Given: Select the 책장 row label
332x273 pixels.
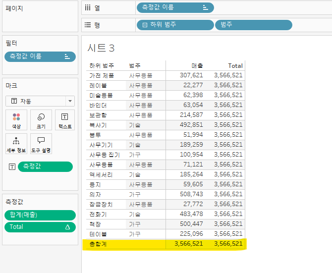Looking at the screenshot, I should point(95,224).
